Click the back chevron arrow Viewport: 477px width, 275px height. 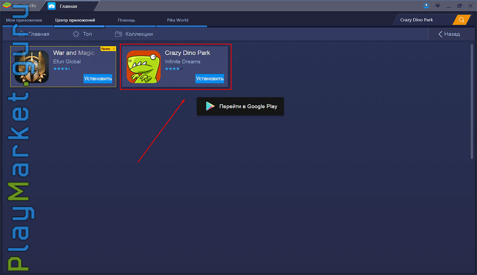click(x=440, y=34)
